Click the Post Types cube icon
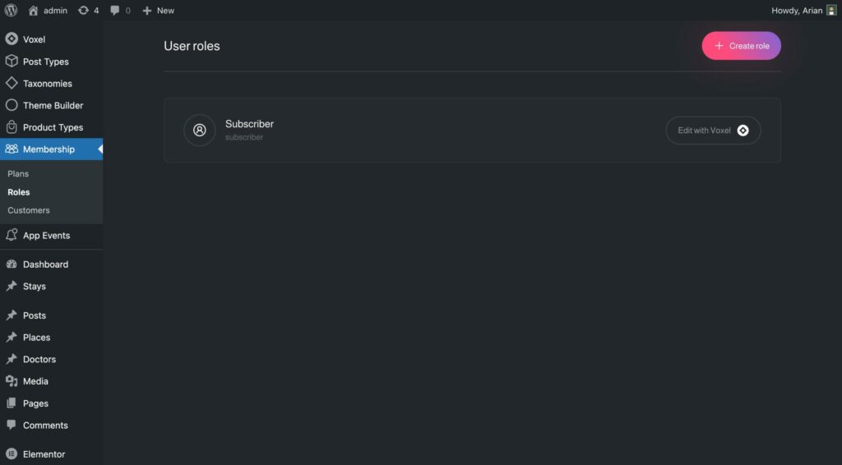Screen dimensions: 842x465 coord(12,62)
